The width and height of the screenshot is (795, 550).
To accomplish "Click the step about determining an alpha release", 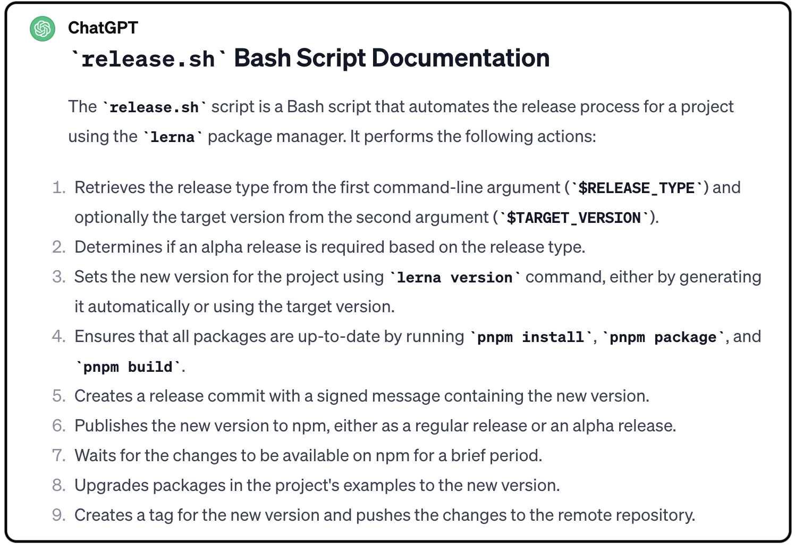I will pyautogui.click(x=329, y=247).
